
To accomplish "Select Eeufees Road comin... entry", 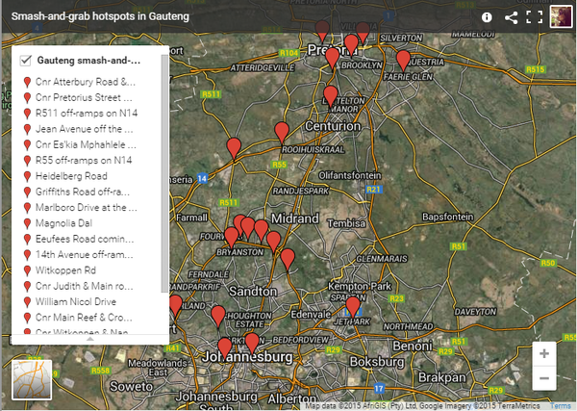I will pyautogui.click(x=85, y=239).
